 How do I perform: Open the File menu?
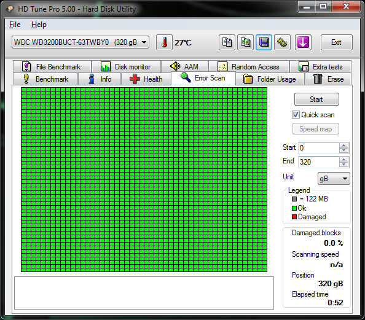(x=15, y=25)
